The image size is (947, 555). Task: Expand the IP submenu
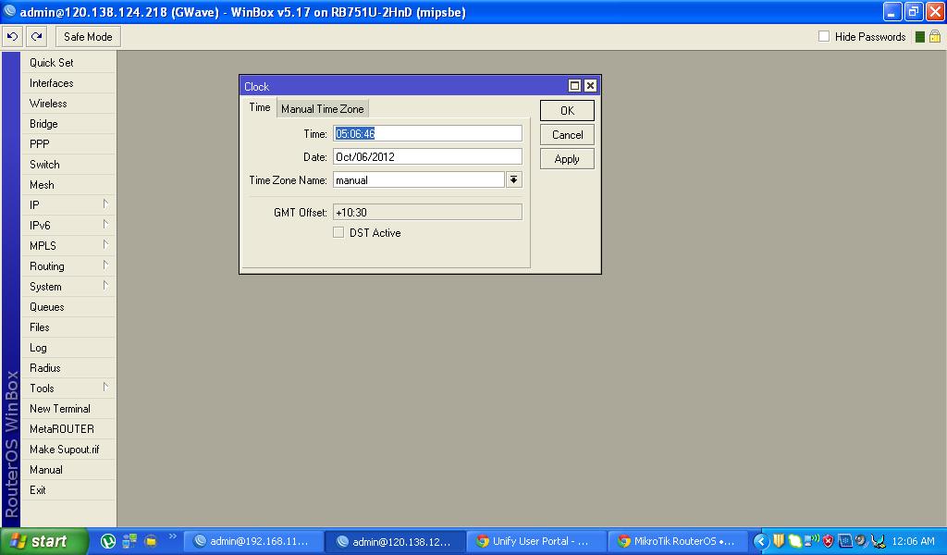pyautogui.click(x=68, y=205)
